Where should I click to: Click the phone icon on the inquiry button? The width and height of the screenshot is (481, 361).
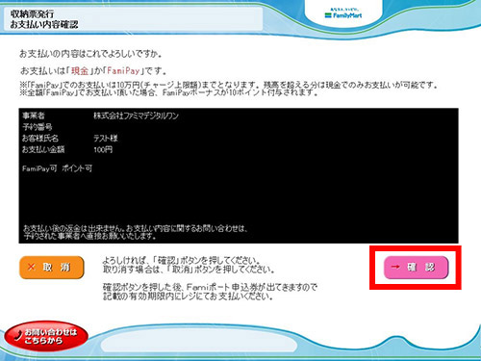point(18,335)
